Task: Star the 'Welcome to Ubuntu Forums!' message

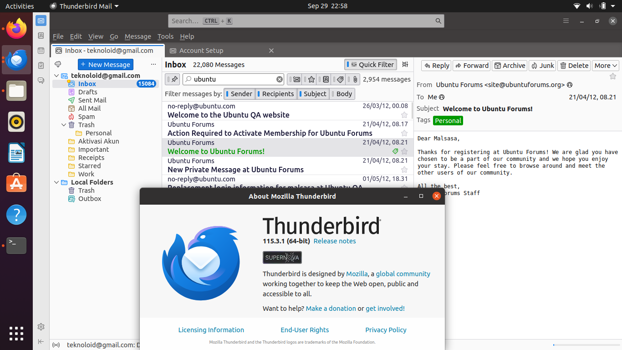Action: pos(404,151)
